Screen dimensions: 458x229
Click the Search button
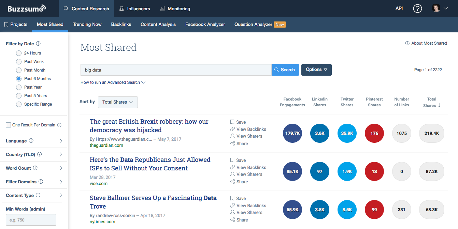[285, 70]
